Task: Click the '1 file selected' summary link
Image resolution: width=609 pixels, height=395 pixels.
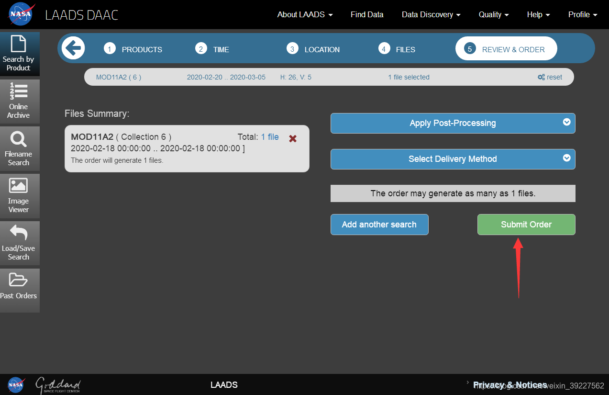Action: [409, 77]
